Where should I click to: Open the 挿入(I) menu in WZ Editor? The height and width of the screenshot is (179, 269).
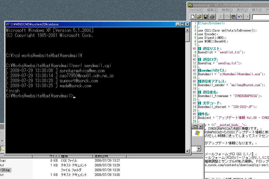pyautogui.click(x=257, y=10)
